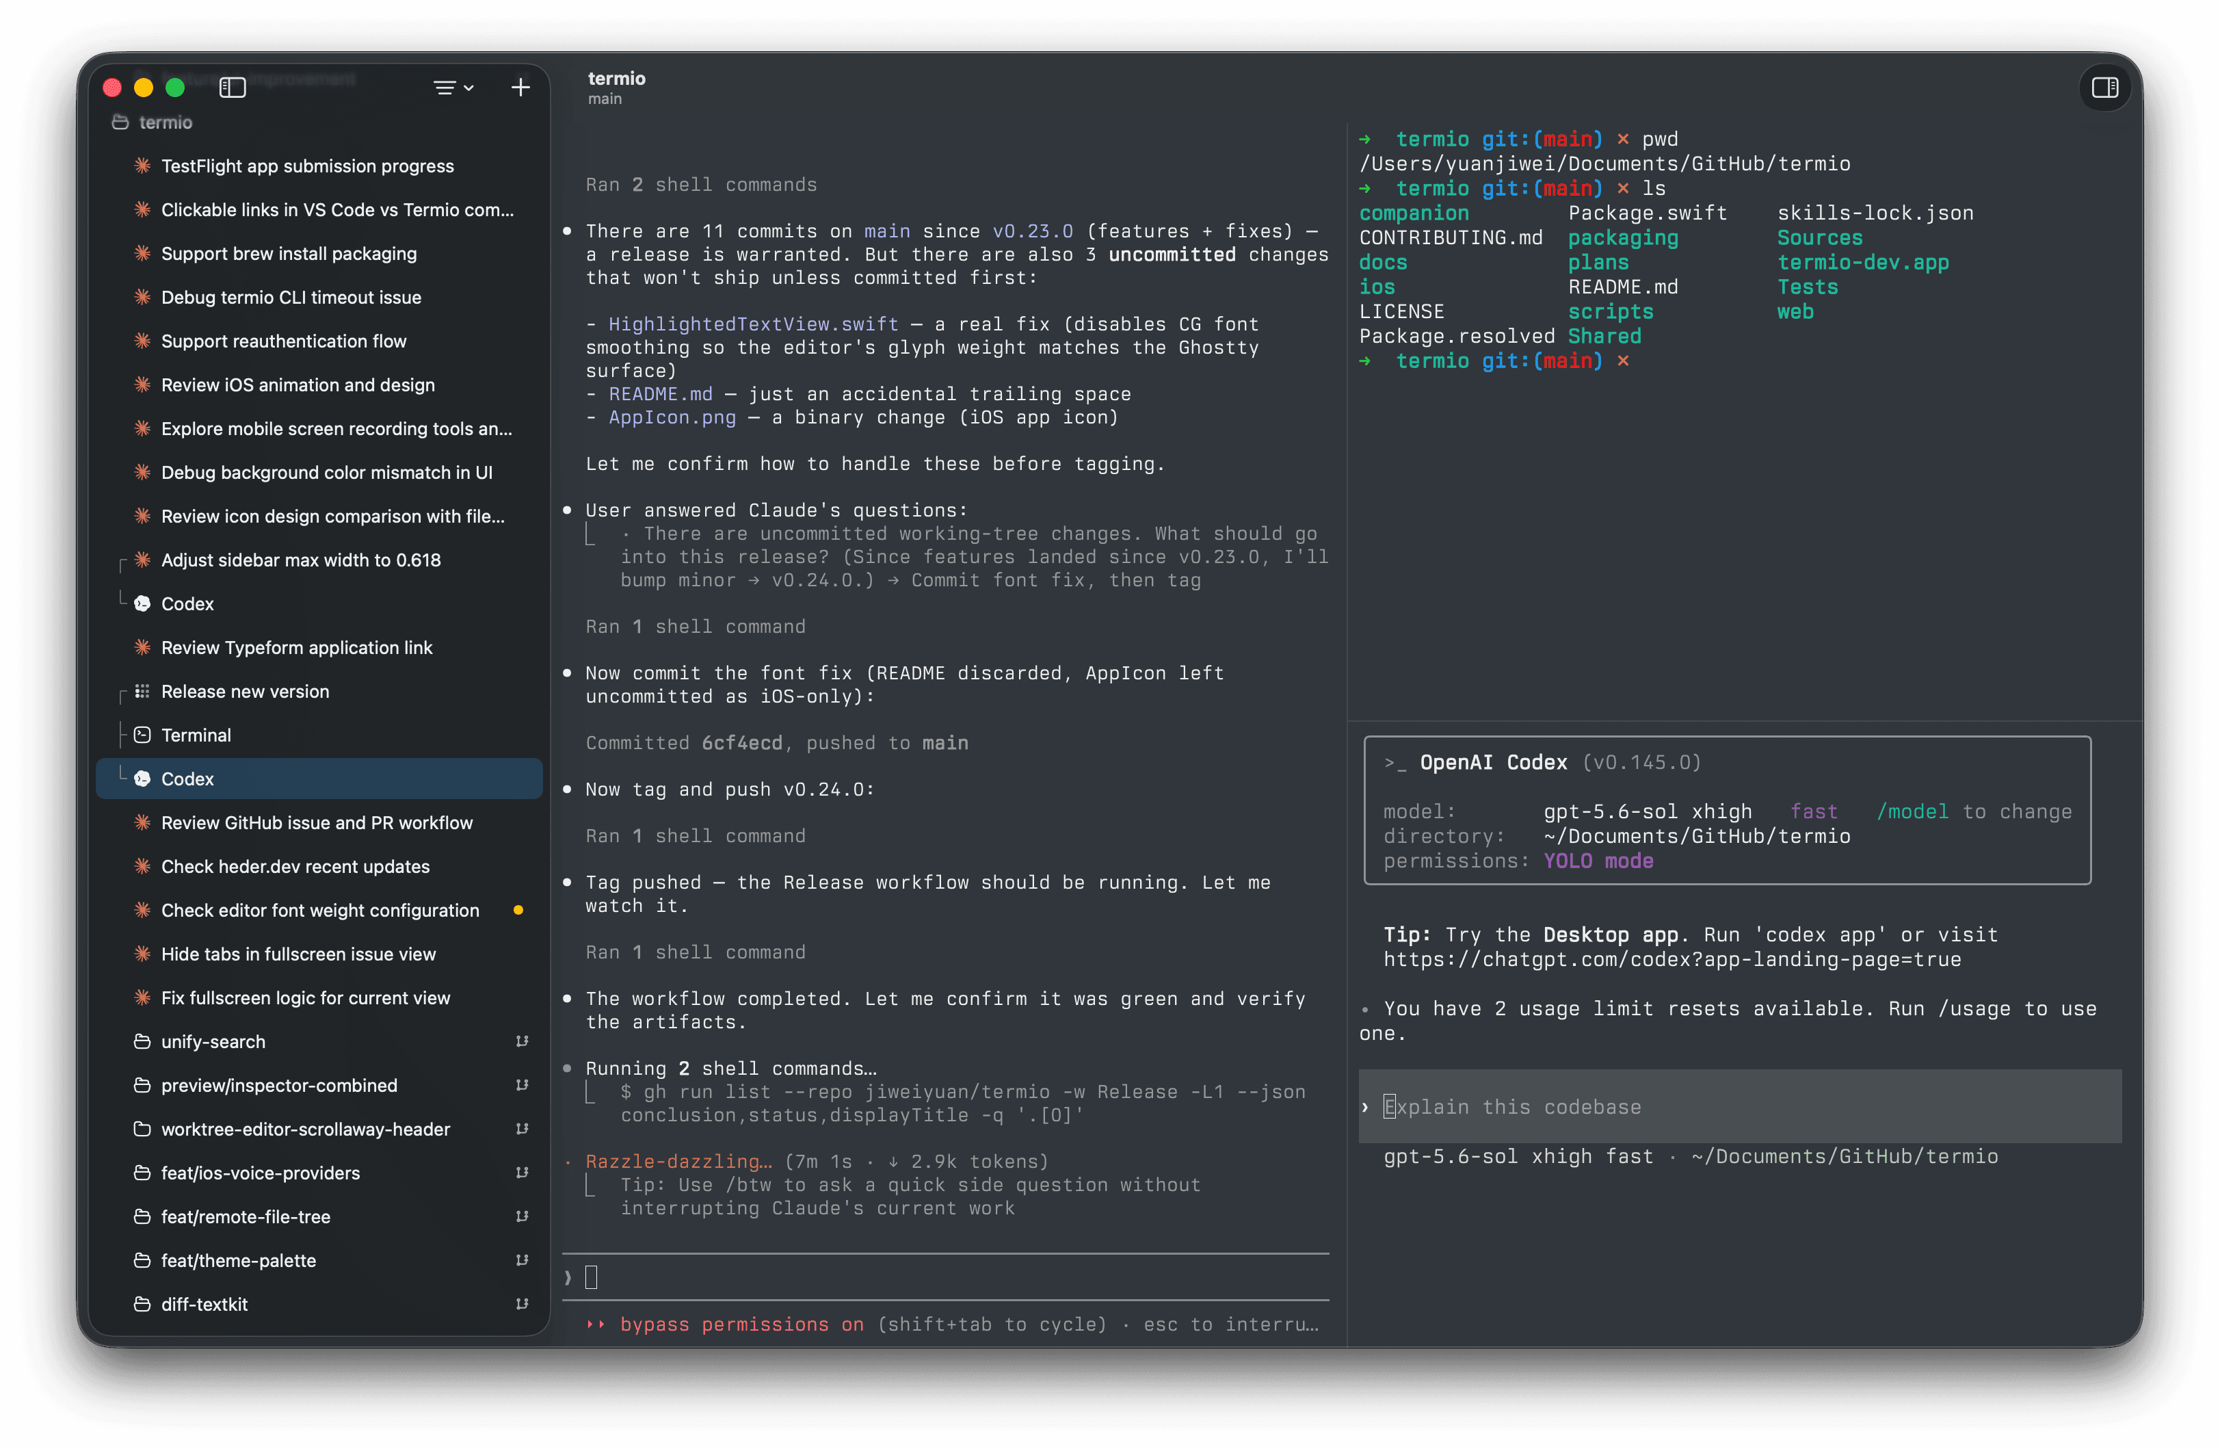Select 'Support reauthentication flow' session

(319, 341)
